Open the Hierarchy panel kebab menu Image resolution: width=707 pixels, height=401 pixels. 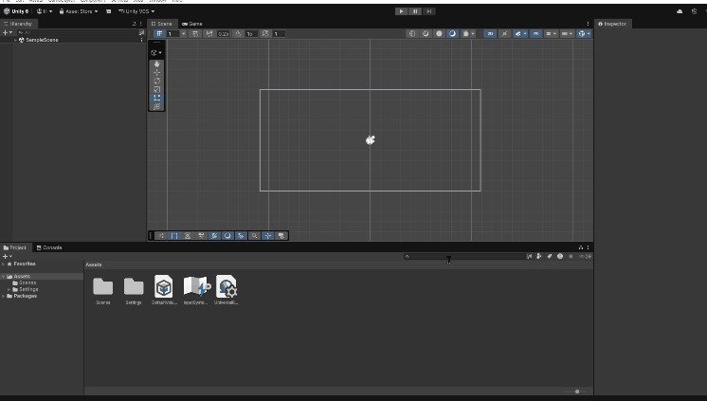pos(140,24)
